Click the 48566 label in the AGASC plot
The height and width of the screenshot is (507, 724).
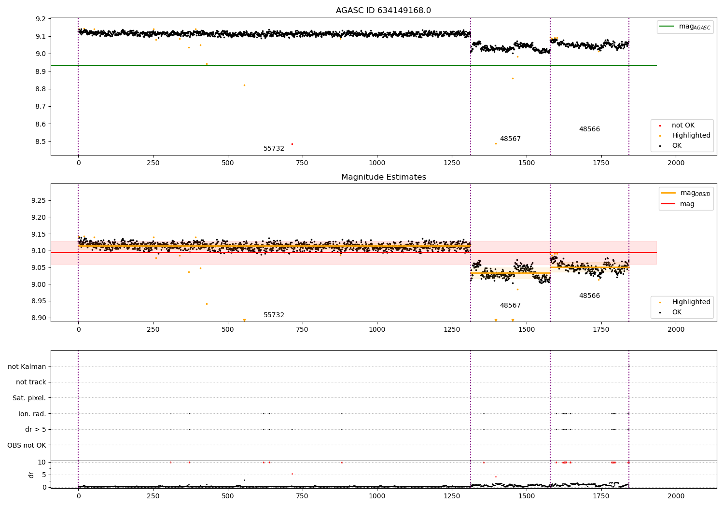point(589,129)
